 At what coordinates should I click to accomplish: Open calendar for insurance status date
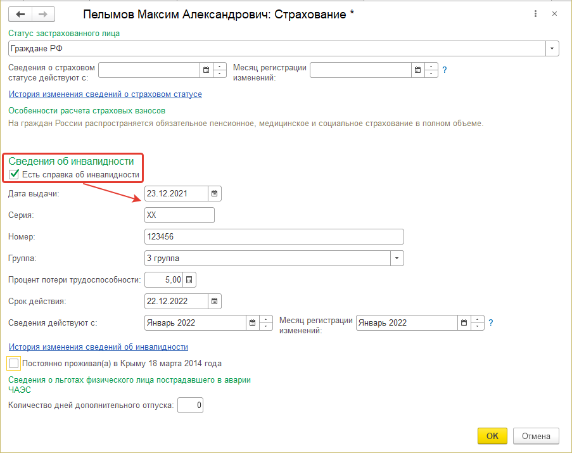click(x=206, y=70)
